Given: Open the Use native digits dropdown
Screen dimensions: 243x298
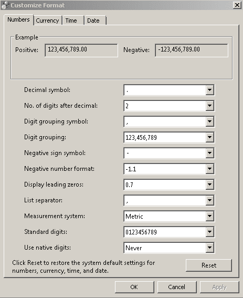Looking at the screenshot, I should 210,248.
